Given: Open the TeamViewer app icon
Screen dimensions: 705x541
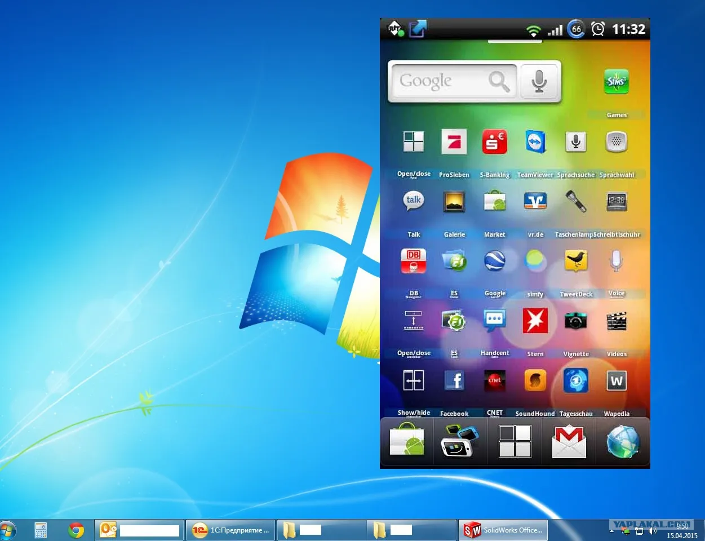Looking at the screenshot, I should point(535,142).
